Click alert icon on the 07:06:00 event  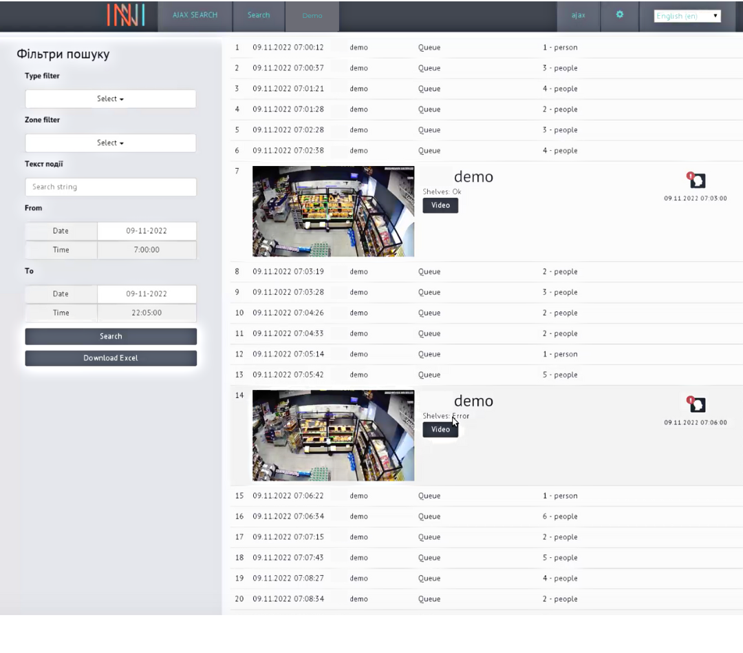pyautogui.click(x=696, y=404)
